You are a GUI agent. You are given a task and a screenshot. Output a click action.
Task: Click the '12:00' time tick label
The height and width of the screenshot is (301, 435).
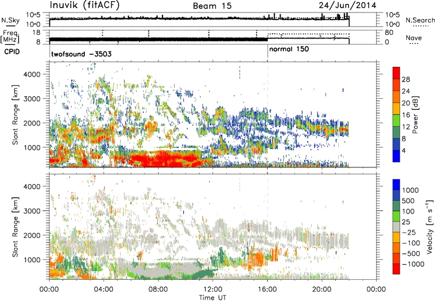point(213,290)
